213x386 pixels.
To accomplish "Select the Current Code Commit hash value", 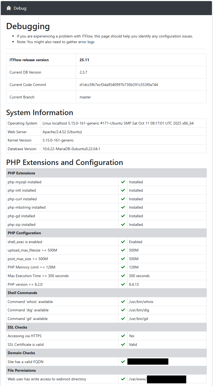I will [x=118, y=85].
